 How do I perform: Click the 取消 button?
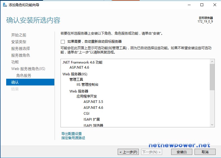pyautogui.click(x=205, y=152)
